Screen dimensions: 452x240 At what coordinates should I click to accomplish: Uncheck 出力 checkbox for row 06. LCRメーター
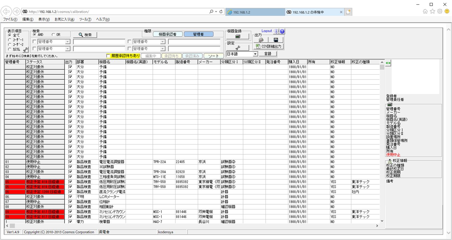(70, 197)
